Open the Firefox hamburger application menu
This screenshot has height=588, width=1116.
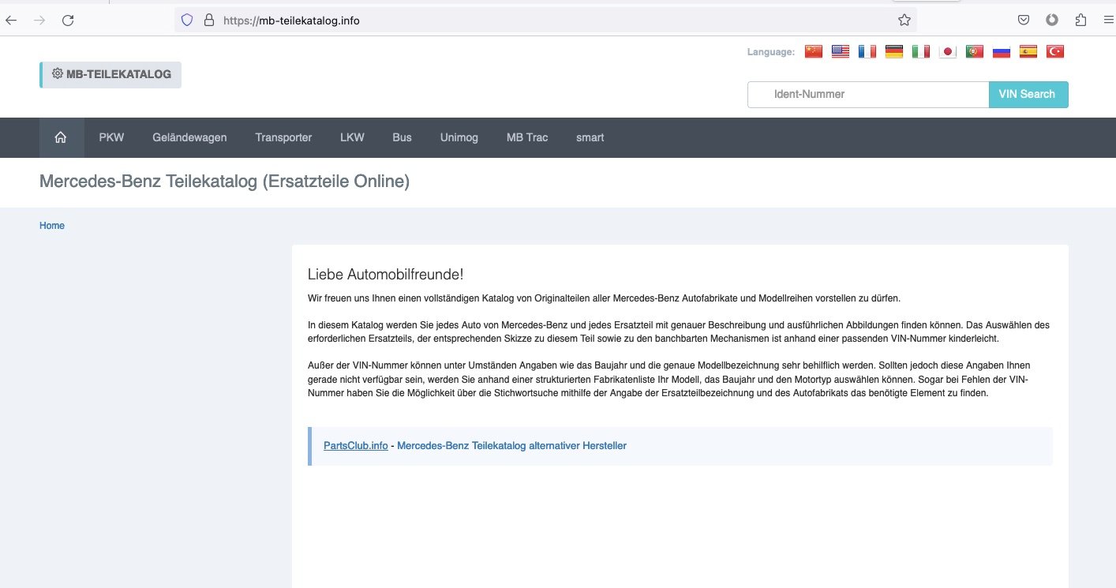[x=1108, y=21]
